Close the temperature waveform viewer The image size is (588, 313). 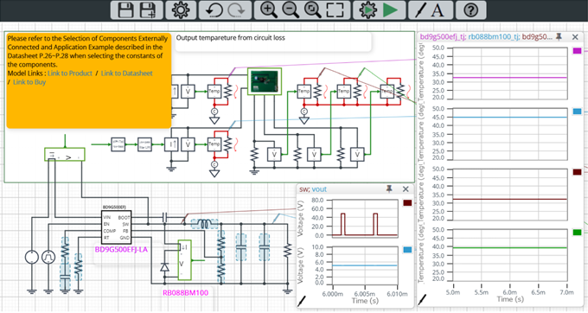(x=575, y=36)
